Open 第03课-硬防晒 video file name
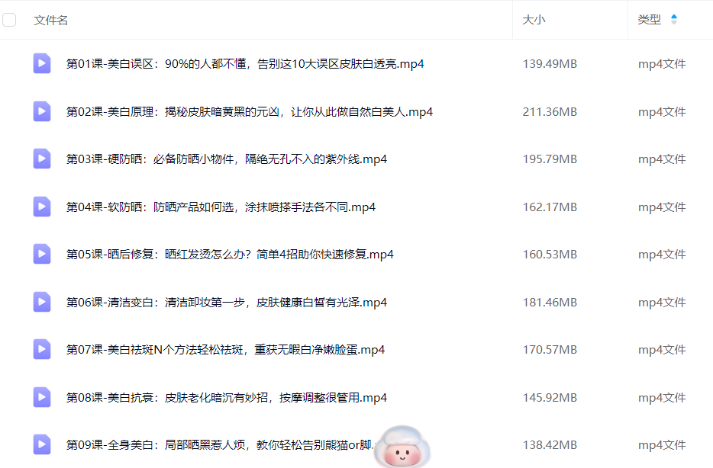 click(227, 159)
